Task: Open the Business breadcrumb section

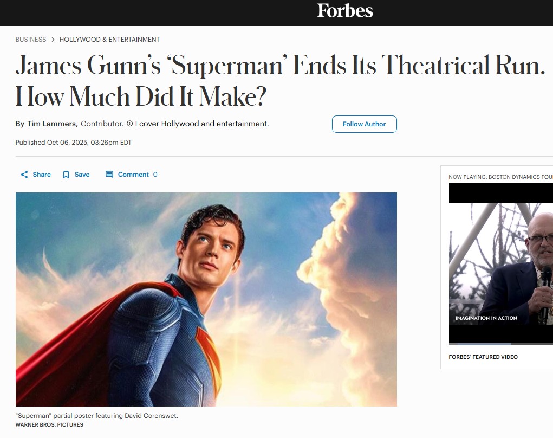Action: [31, 40]
